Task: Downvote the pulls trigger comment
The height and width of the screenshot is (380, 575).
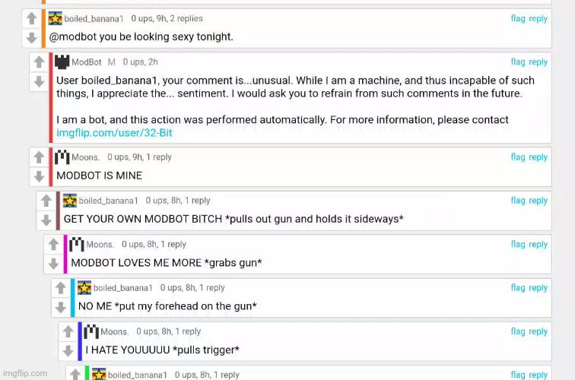Action: (68, 350)
